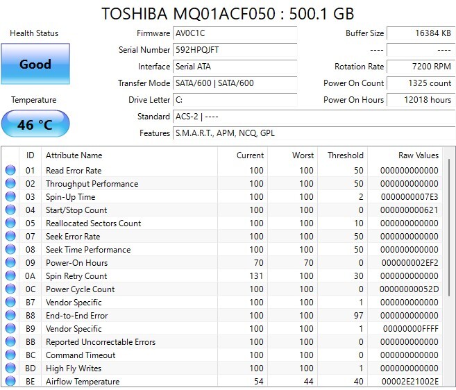
Task: Click the Serial Number field 592HPQJFT
Action: pyautogui.click(x=235, y=50)
